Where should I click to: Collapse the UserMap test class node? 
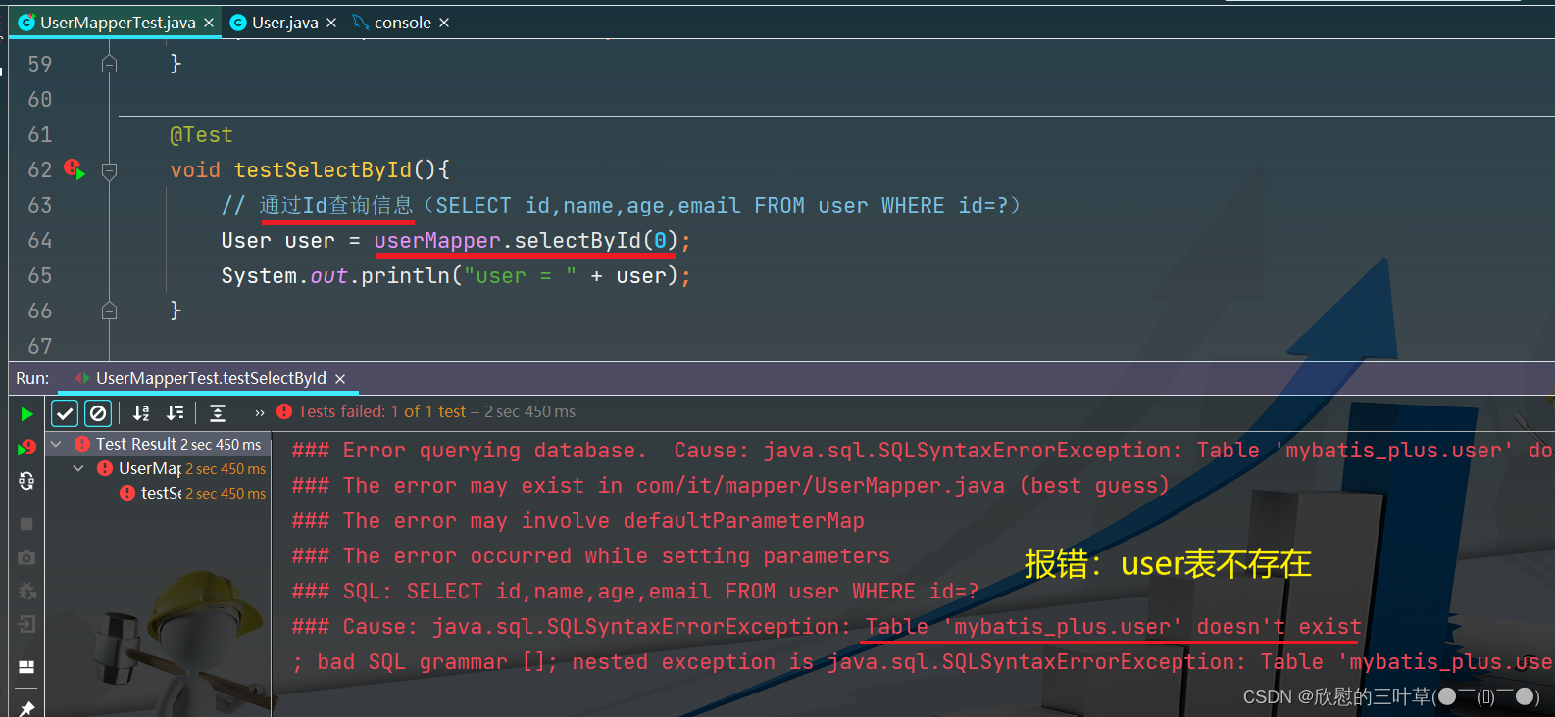pos(78,468)
